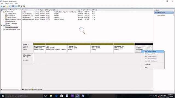This screenshot has height=98, width=175.
Task: Select the Personal (E:) partition block
Action: click(79, 48)
